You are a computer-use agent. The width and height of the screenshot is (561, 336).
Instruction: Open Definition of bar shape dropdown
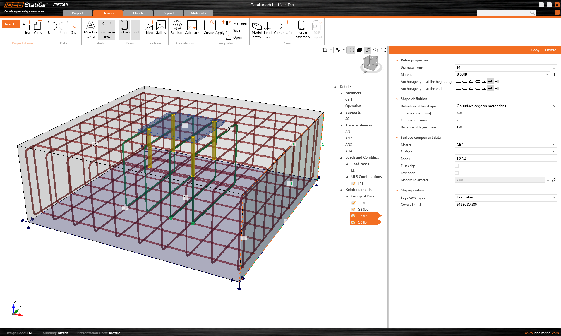(x=506, y=106)
